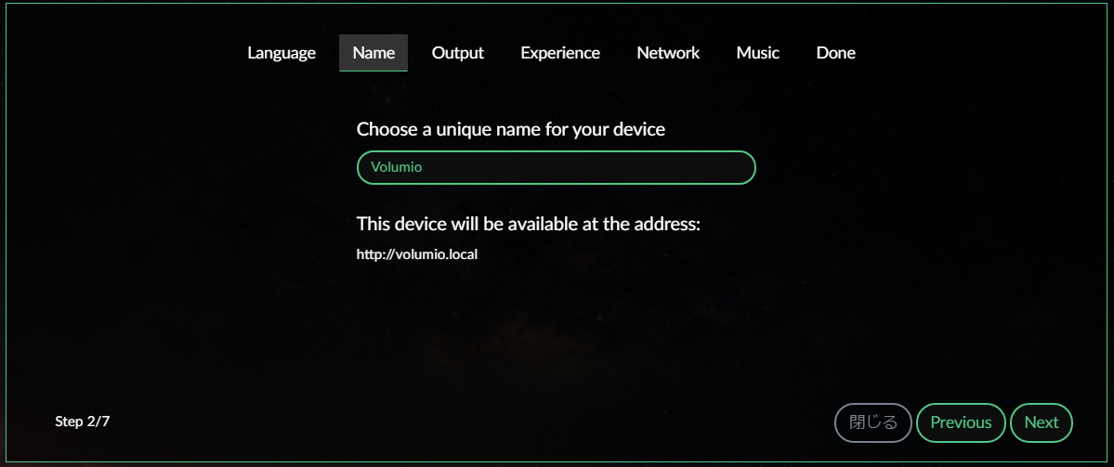Click the Next button
The height and width of the screenshot is (467, 1114).
point(1042,422)
